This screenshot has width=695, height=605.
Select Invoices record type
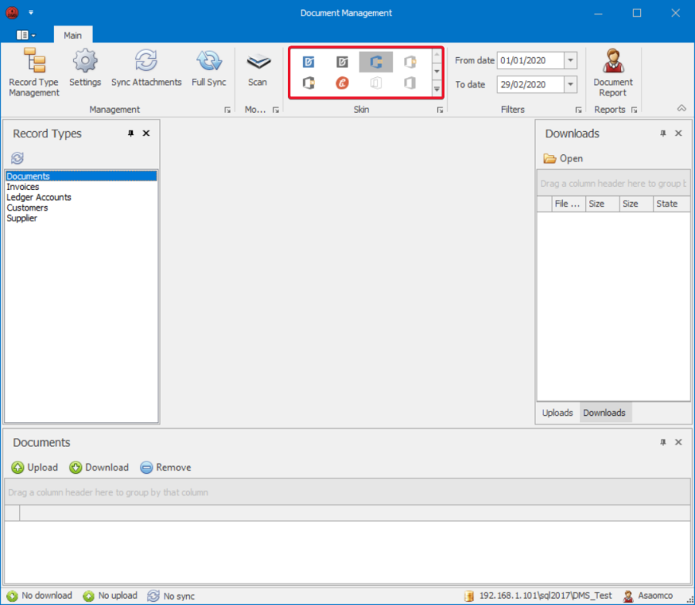coord(23,187)
